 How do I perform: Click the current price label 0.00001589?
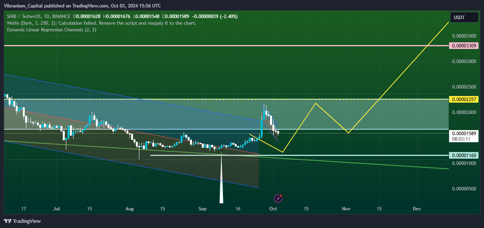point(464,134)
